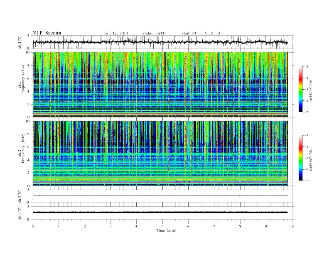This screenshot has height=254, width=329.
Task: Click the "8" kHz tick of ch.2 spectrogram
Action: point(29,134)
